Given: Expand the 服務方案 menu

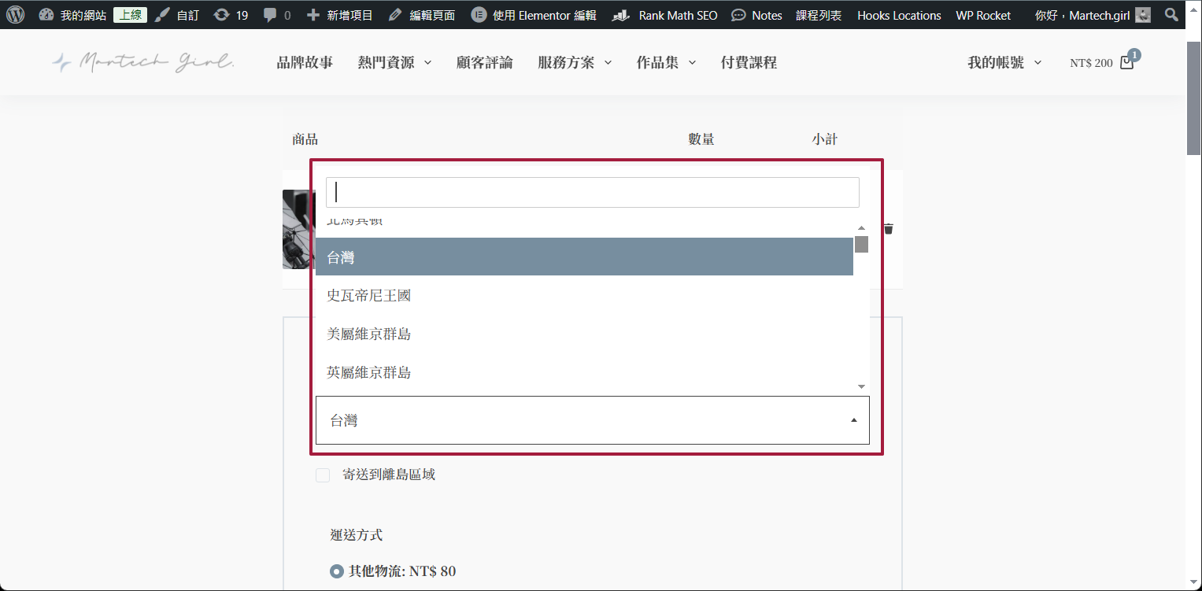Looking at the screenshot, I should click(x=575, y=63).
